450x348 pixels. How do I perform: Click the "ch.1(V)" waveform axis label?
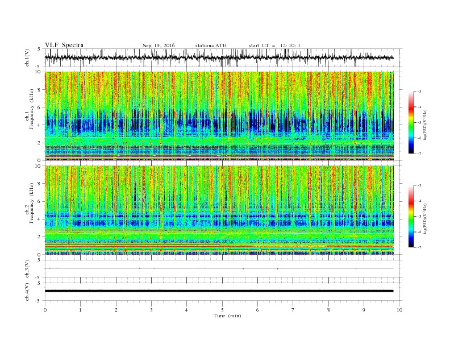[27, 57]
